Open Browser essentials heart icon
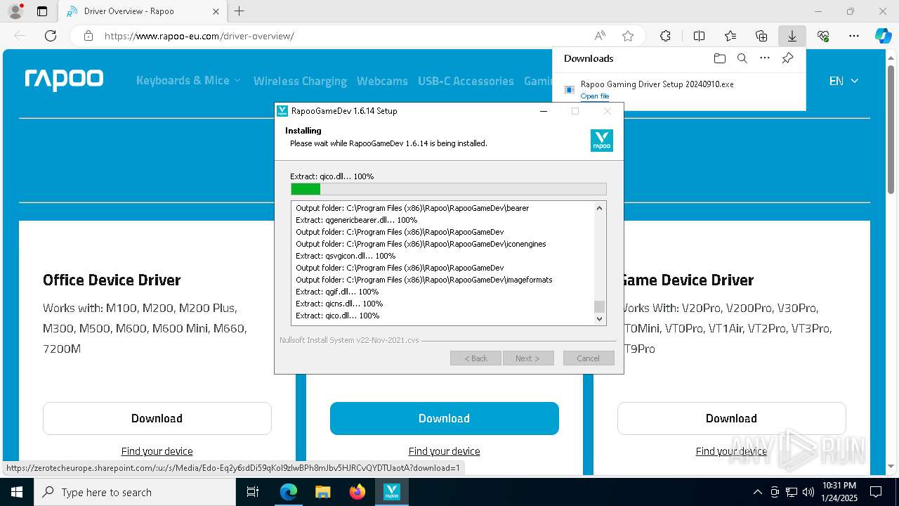Image resolution: width=899 pixels, height=506 pixels. 823,36
